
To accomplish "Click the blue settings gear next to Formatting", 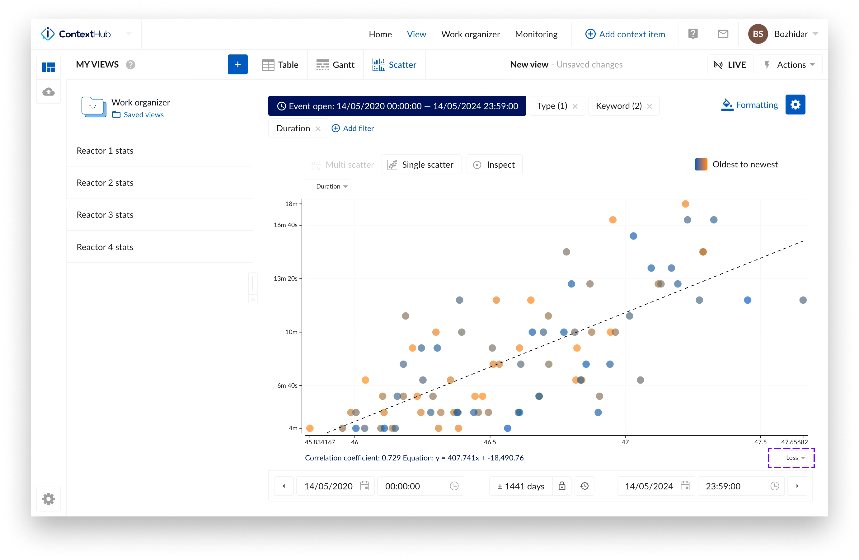I will pos(795,105).
